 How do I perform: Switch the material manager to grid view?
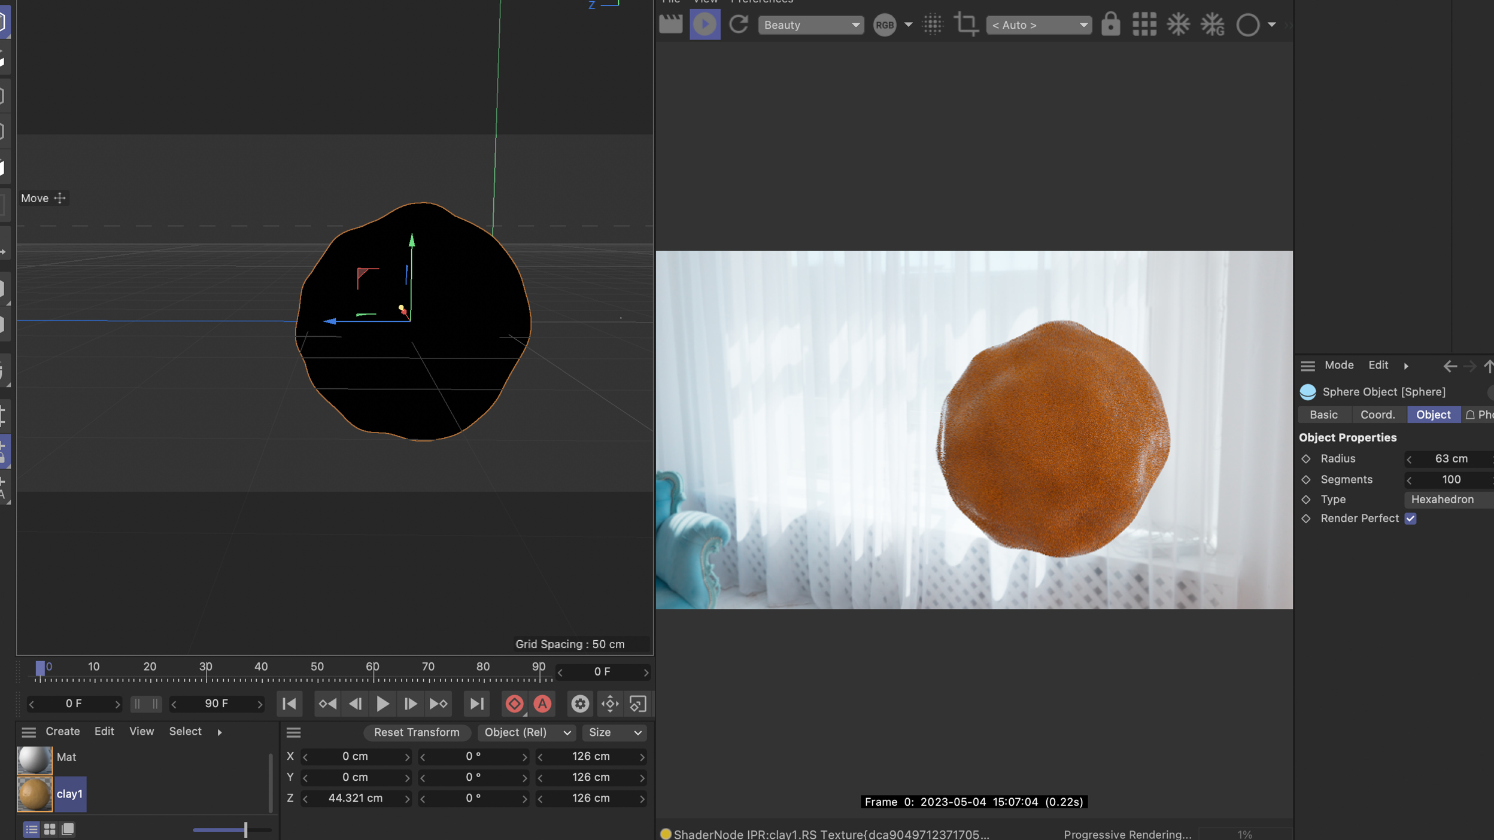pyautogui.click(x=50, y=829)
